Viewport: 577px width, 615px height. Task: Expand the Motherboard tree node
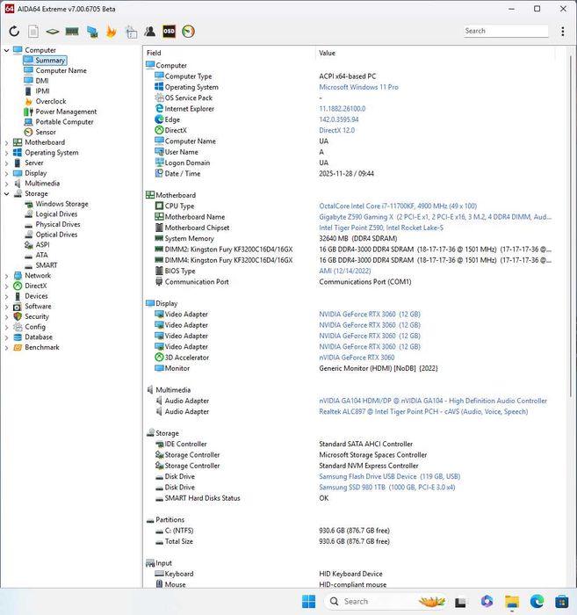7,142
